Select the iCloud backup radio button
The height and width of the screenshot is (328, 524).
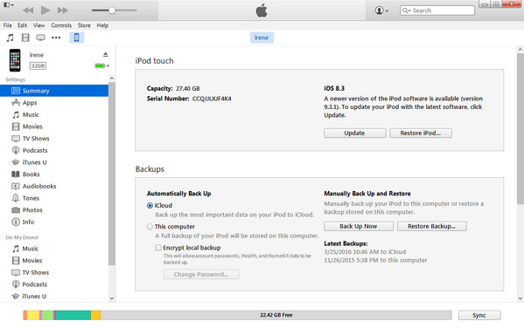point(150,206)
